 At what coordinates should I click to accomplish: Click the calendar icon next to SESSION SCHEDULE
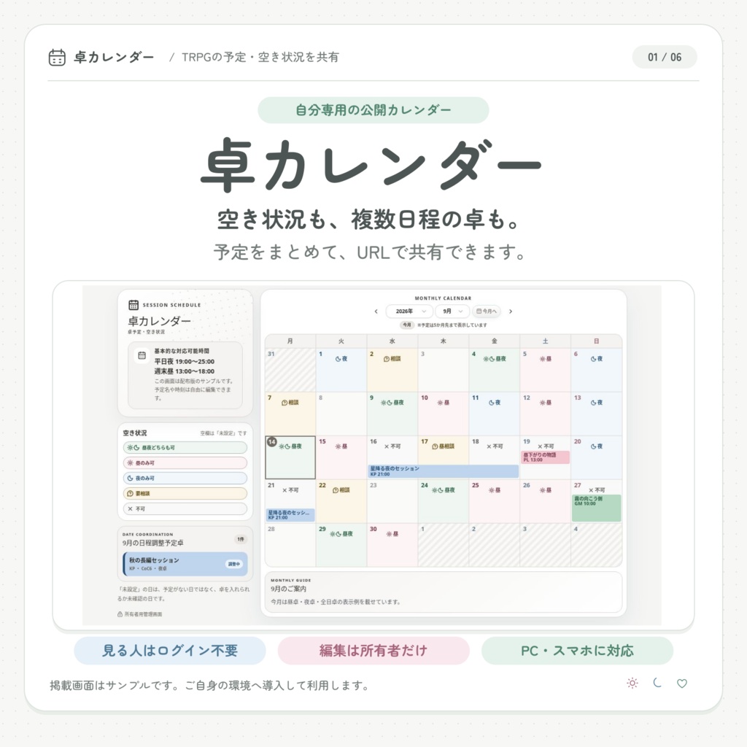[x=133, y=305]
